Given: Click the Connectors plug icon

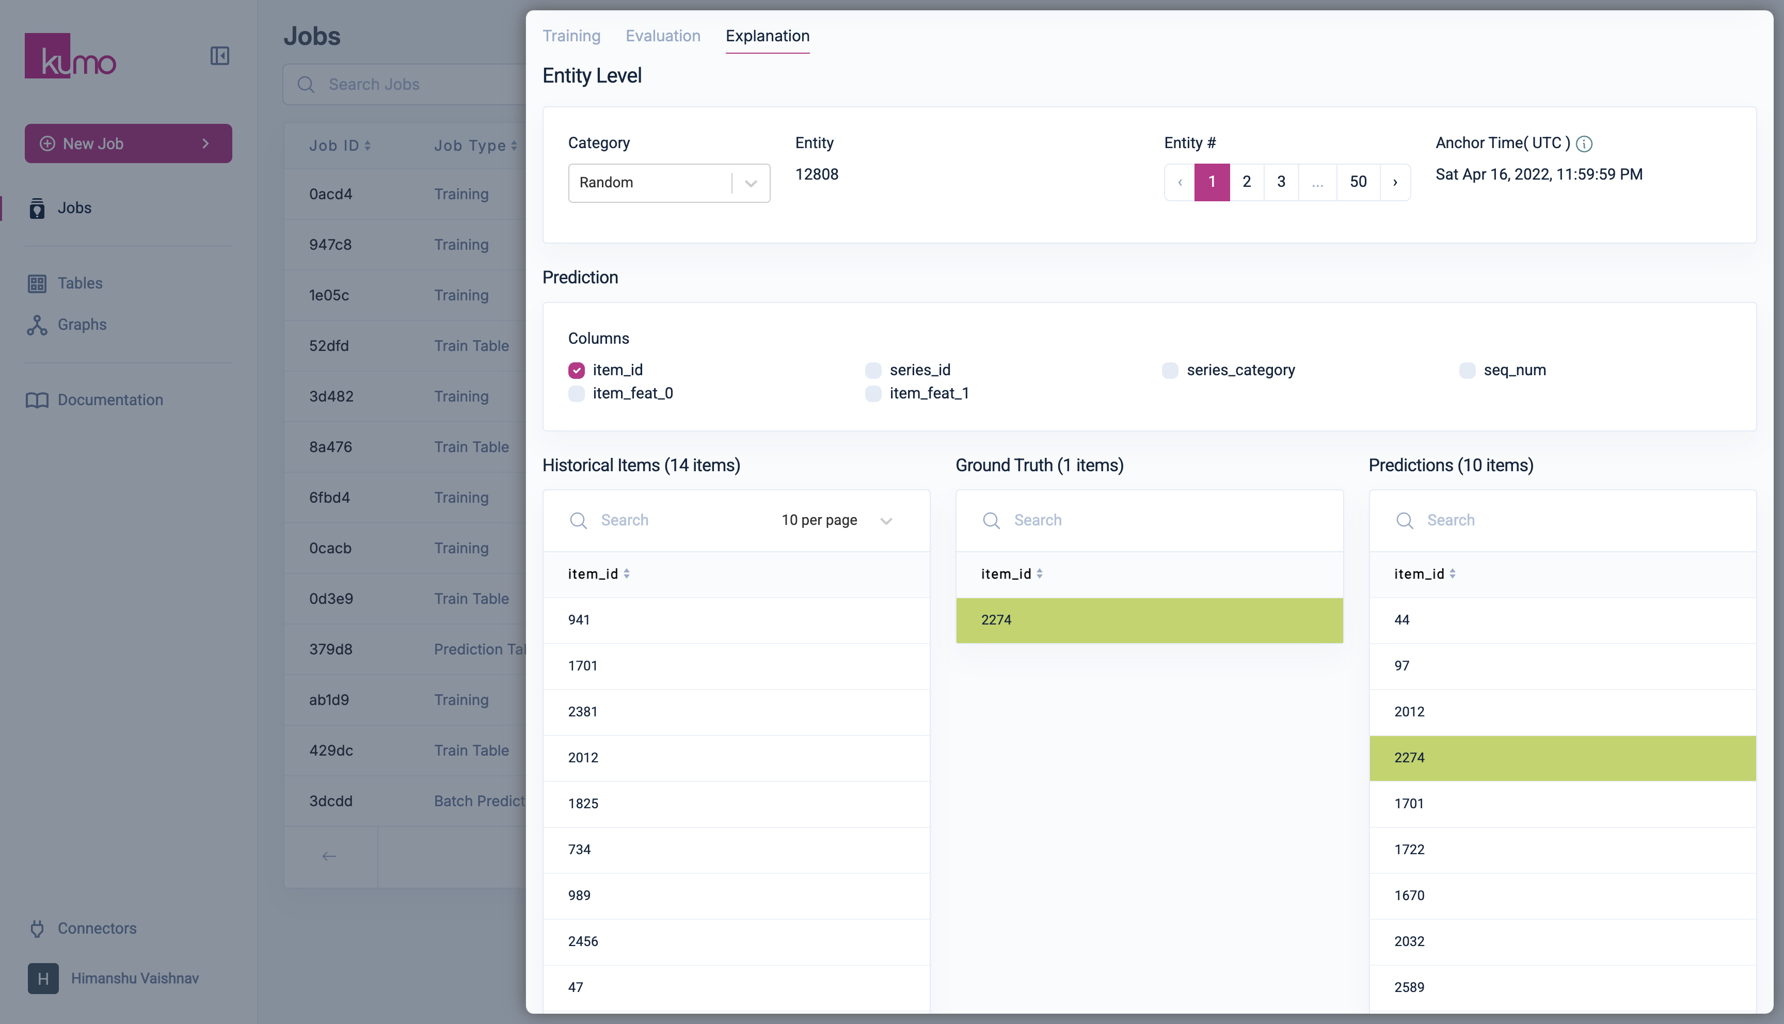Looking at the screenshot, I should [x=37, y=929].
